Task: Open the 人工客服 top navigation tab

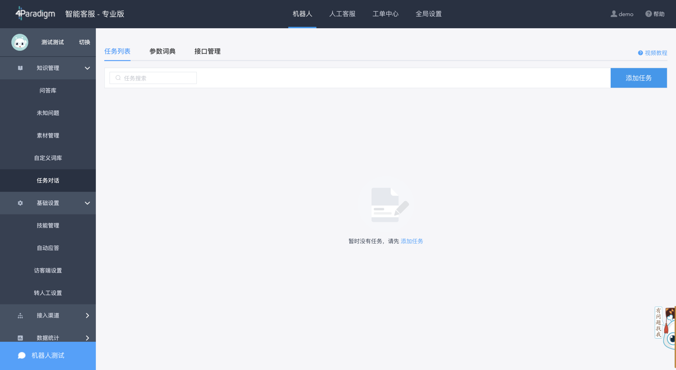Action: (342, 14)
